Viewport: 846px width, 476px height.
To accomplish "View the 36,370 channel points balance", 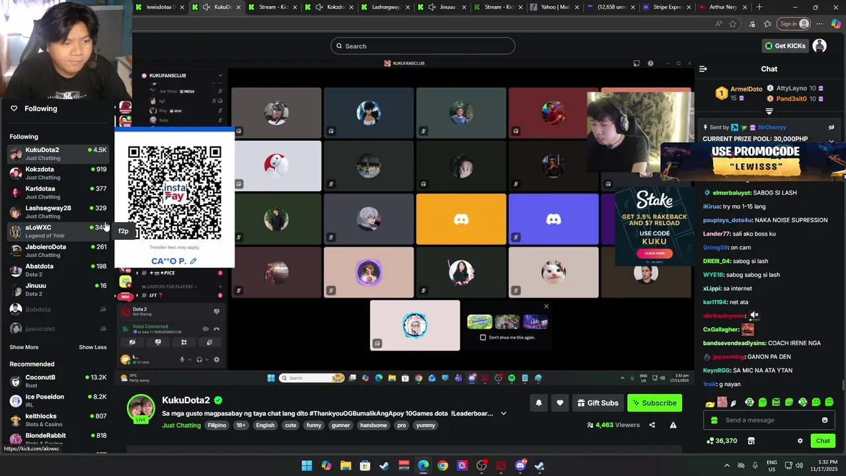I will point(722,441).
